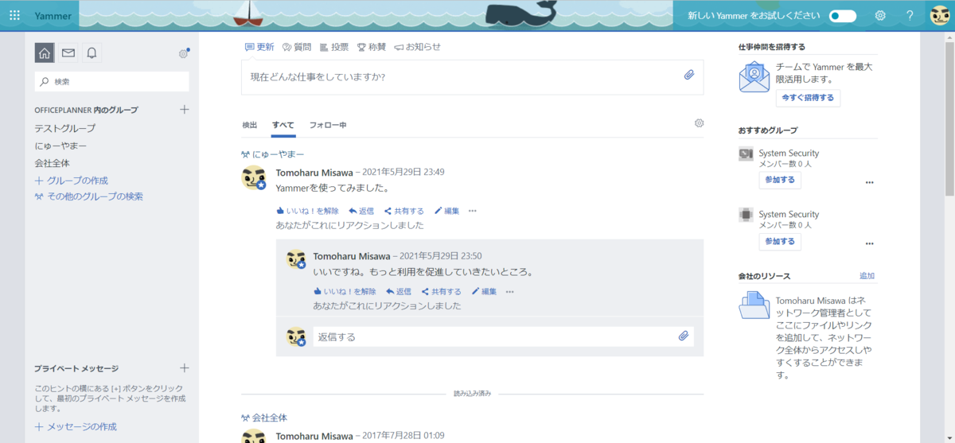
Task: Open more options for first post
Action: [x=473, y=211]
